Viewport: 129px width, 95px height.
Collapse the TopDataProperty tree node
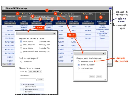click(21, 84)
